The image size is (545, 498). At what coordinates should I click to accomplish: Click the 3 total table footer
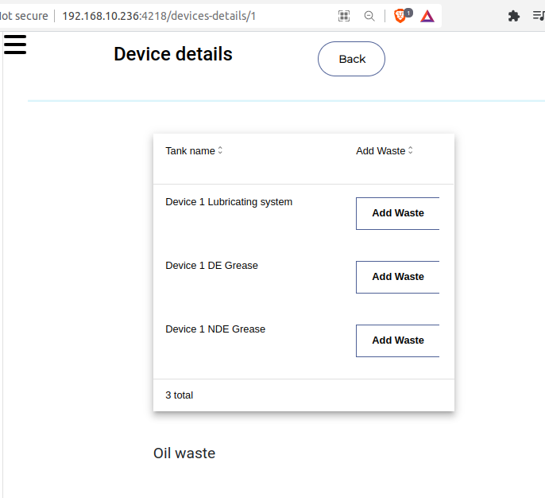coord(180,395)
